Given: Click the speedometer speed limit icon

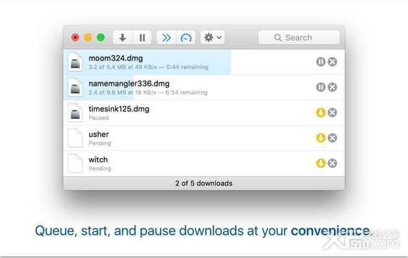Looking at the screenshot, I should [186, 38].
